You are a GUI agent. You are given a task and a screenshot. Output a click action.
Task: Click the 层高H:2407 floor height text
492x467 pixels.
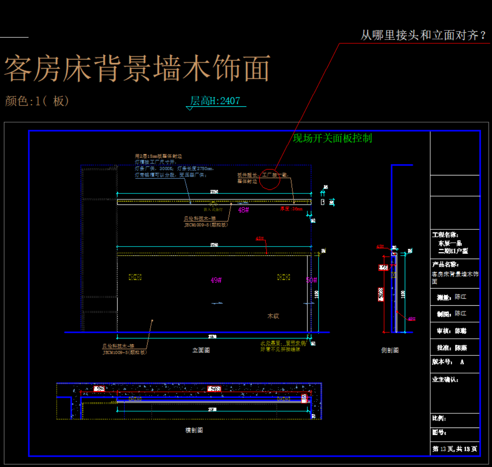[x=215, y=101]
